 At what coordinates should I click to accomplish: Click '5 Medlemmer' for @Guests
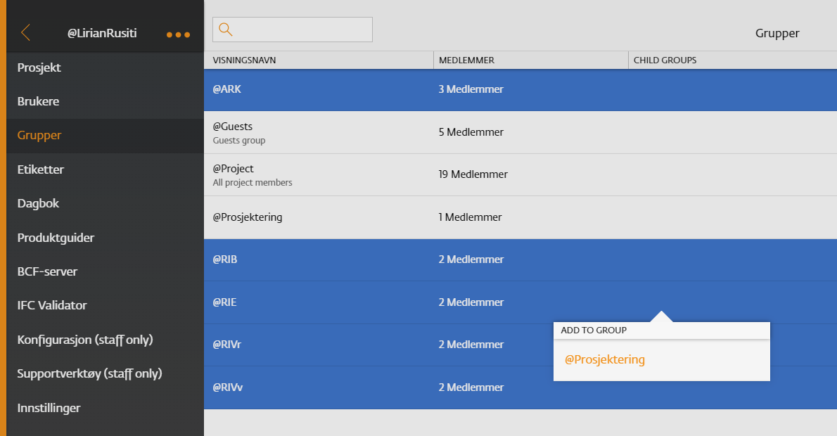click(x=471, y=132)
